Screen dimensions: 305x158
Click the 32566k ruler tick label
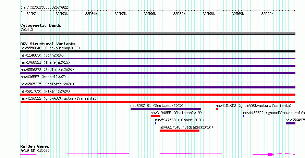tap(150, 14)
